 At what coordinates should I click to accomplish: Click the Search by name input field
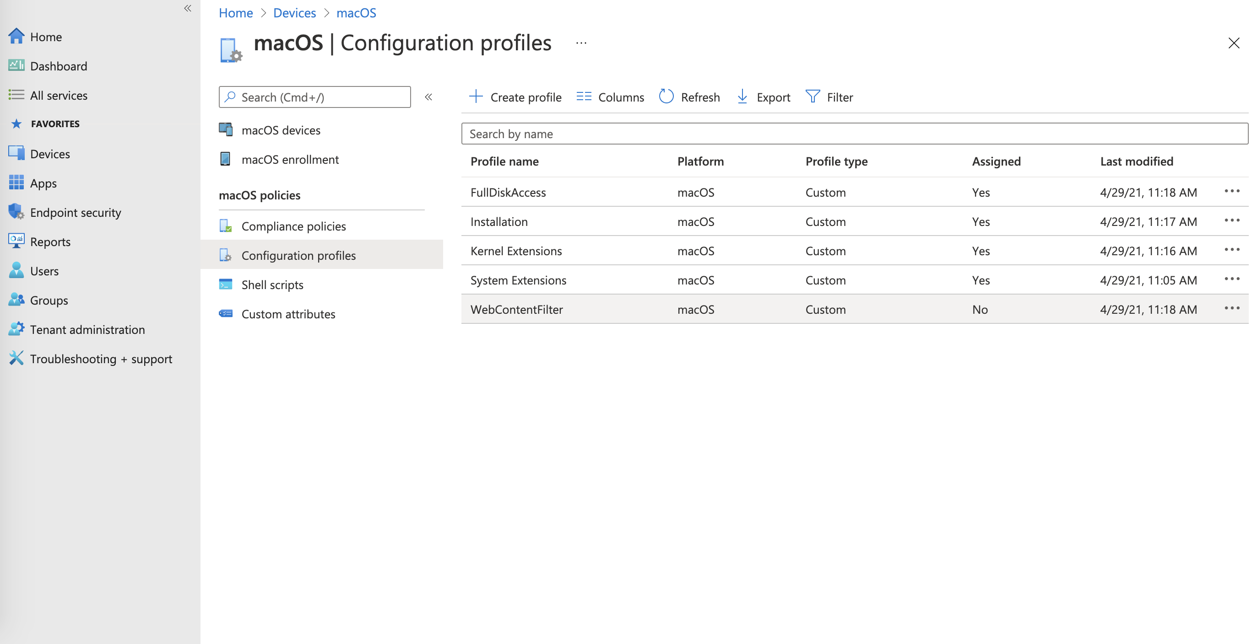tap(683, 133)
